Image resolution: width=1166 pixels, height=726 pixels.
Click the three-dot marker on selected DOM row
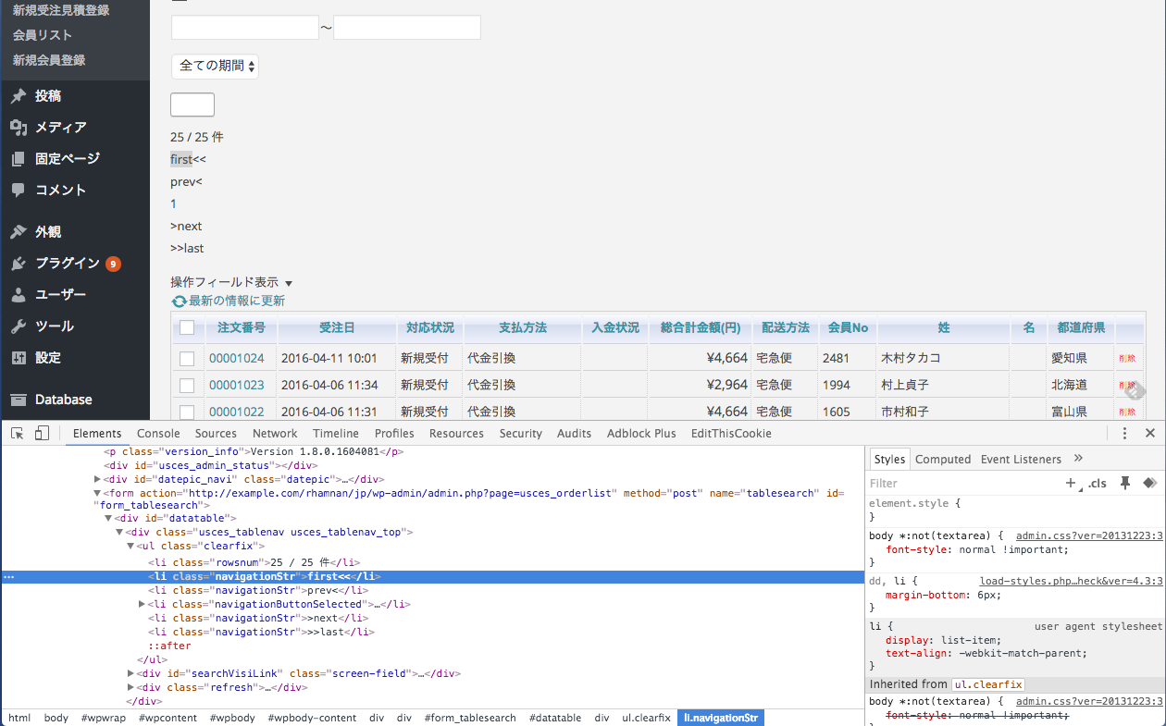click(x=8, y=577)
